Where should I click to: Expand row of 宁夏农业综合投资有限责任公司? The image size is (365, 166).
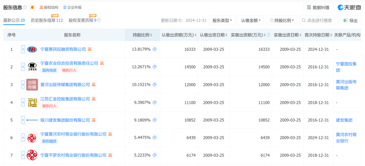[x=23, y=67]
